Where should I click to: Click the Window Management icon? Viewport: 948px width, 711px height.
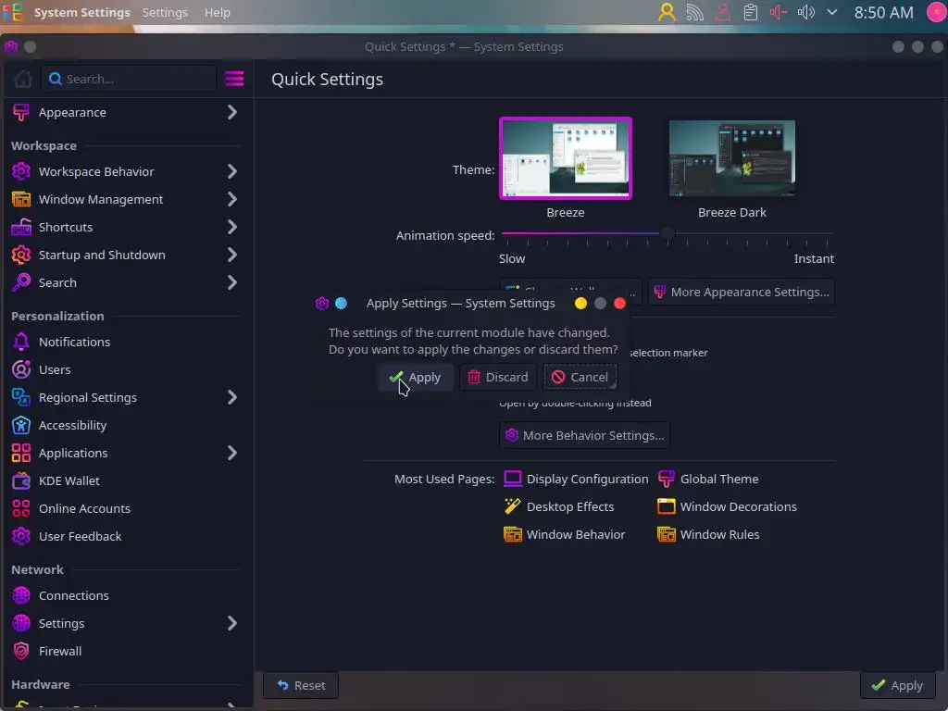21,200
